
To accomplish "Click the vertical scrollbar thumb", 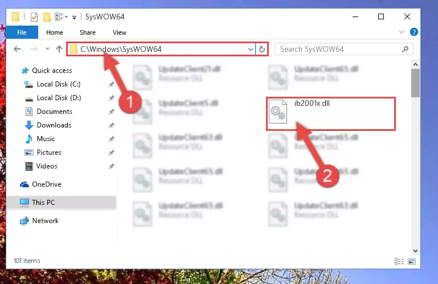I will pyautogui.click(x=415, y=83).
